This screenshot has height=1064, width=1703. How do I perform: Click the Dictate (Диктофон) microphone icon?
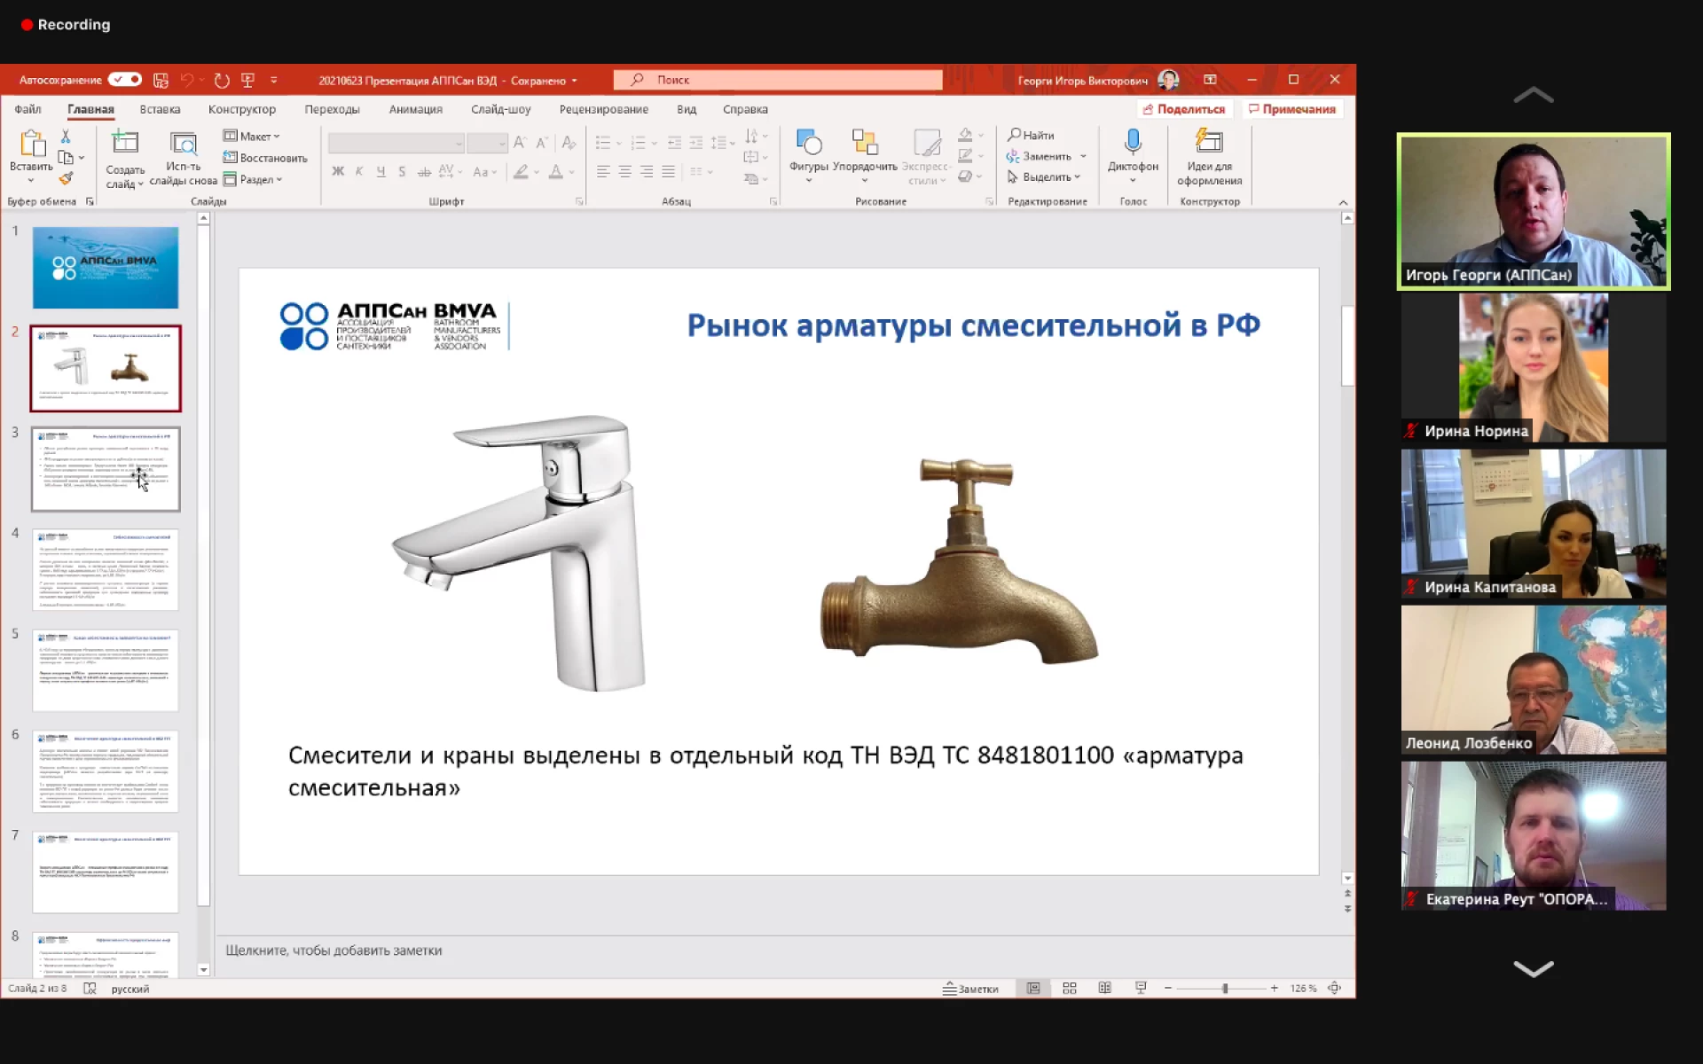[x=1133, y=142]
